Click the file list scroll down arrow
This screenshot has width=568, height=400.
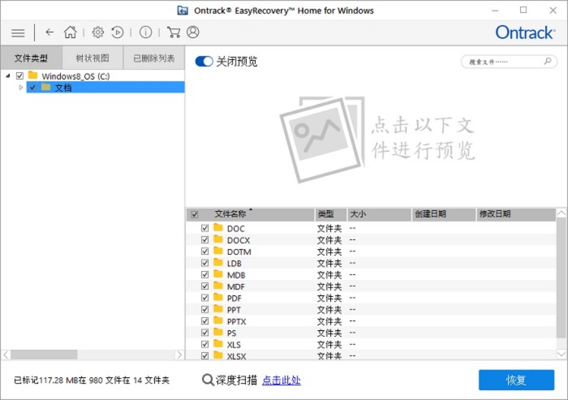(561, 354)
